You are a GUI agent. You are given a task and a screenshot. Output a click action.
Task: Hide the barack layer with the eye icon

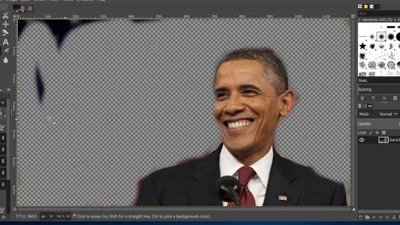[x=362, y=140]
